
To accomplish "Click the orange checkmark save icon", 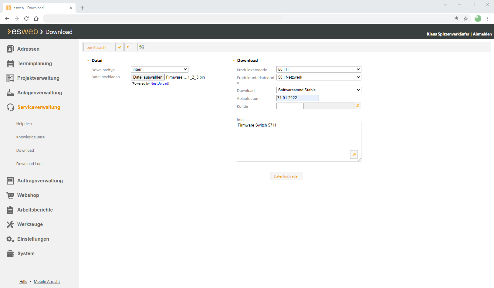I will pyautogui.click(x=119, y=47).
